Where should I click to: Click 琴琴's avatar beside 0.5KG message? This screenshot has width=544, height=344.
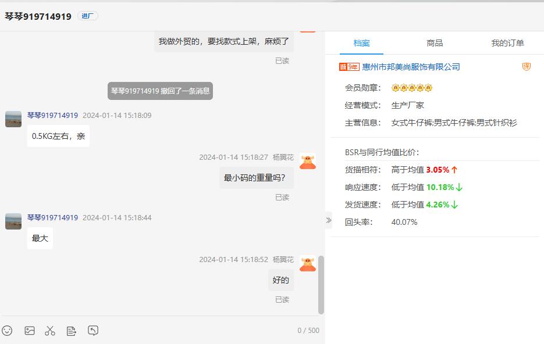[13, 119]
